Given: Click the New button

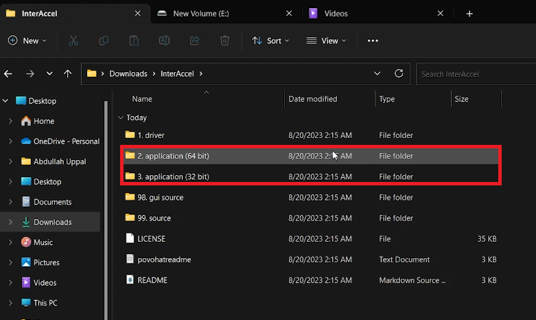Looking at the screenshot, I should click(27, 41).
